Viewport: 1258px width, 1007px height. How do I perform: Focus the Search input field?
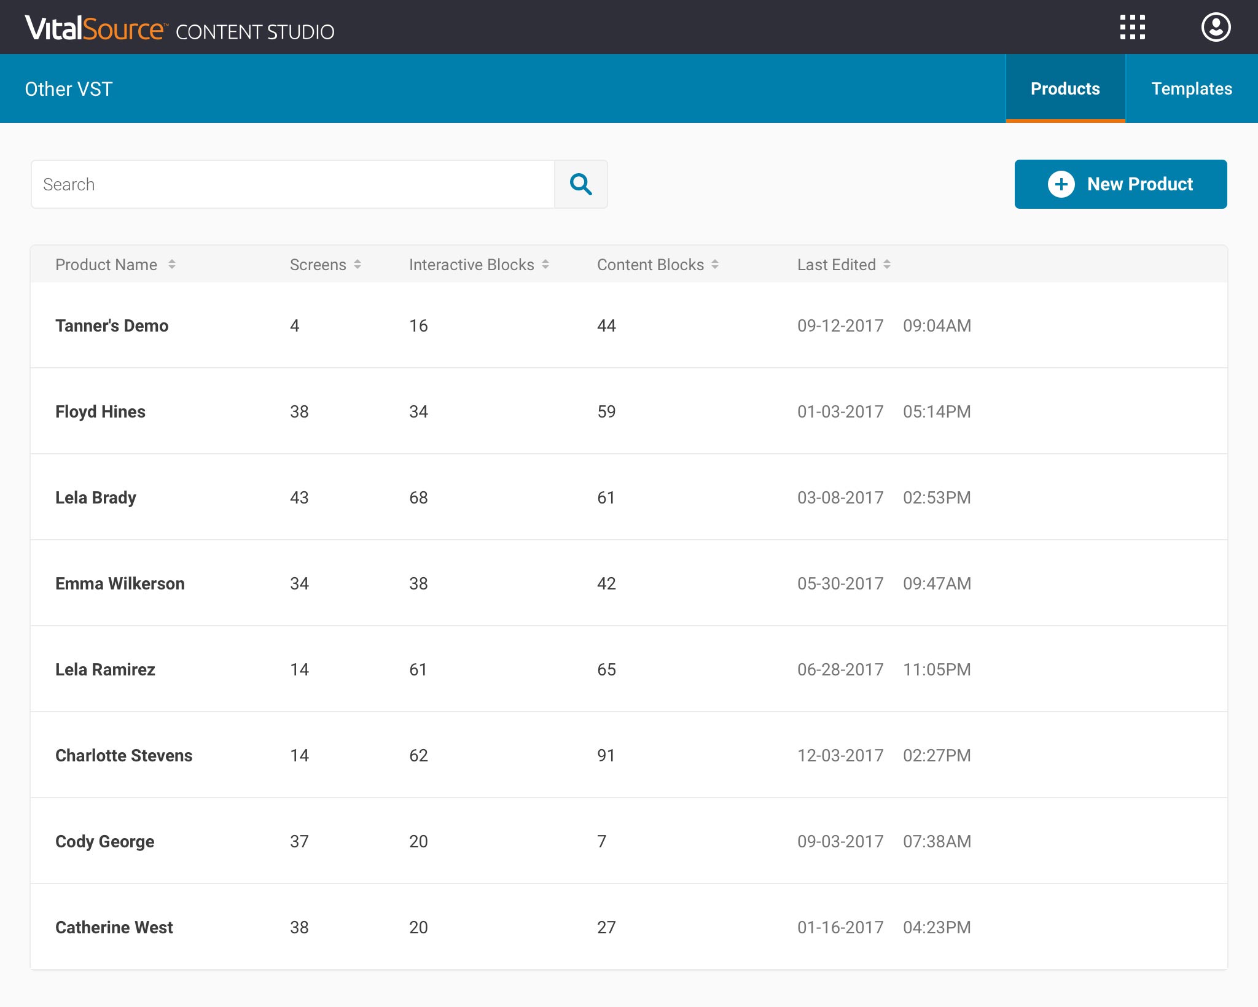(293, 184)
